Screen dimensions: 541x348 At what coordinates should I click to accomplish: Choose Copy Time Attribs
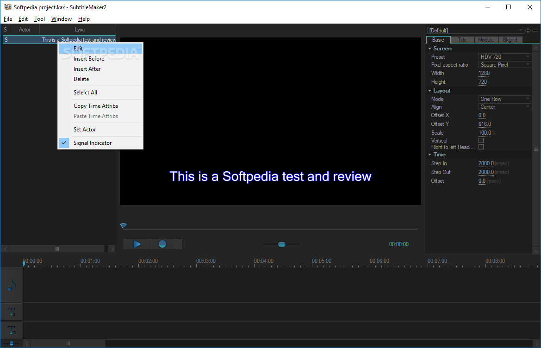tap(100, 106)
